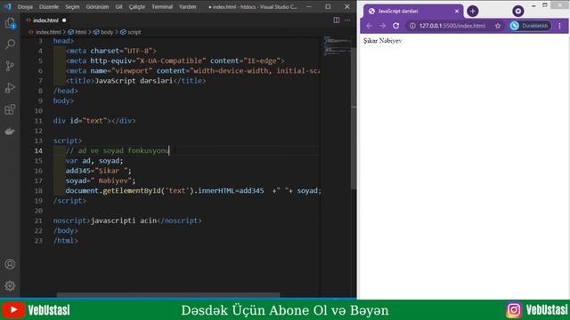The image size is (570, 320).
Task: Go forward in the Chrome browser
Action: pyautogui.click(x=382, y=26)
